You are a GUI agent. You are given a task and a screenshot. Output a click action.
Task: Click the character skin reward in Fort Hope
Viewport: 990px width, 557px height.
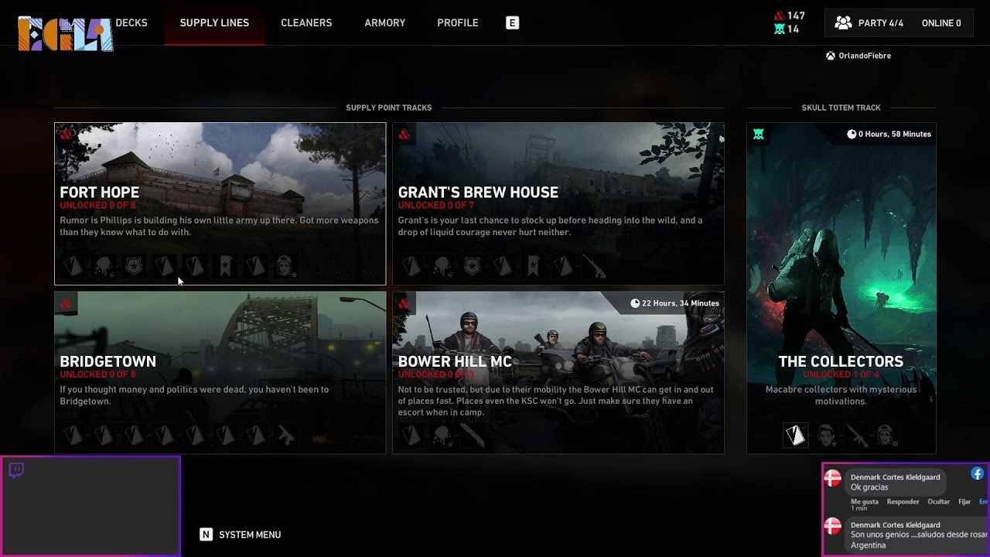[x=285, y=266]
